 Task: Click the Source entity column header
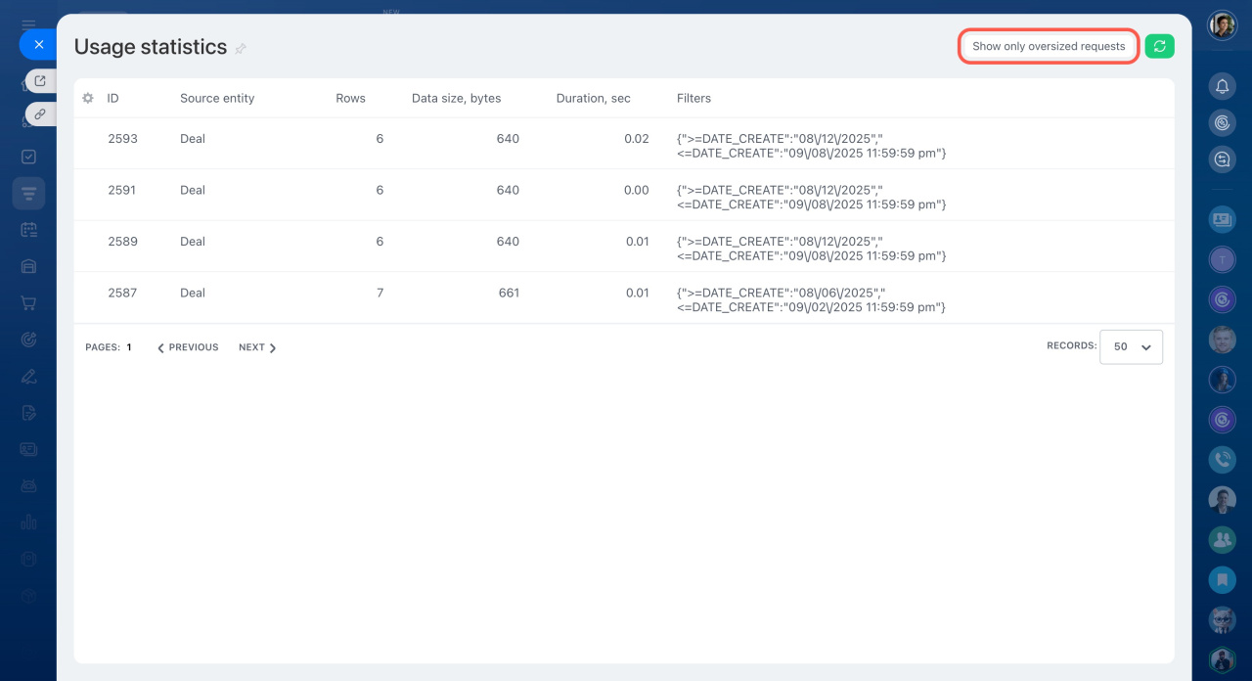pos(217,99)
